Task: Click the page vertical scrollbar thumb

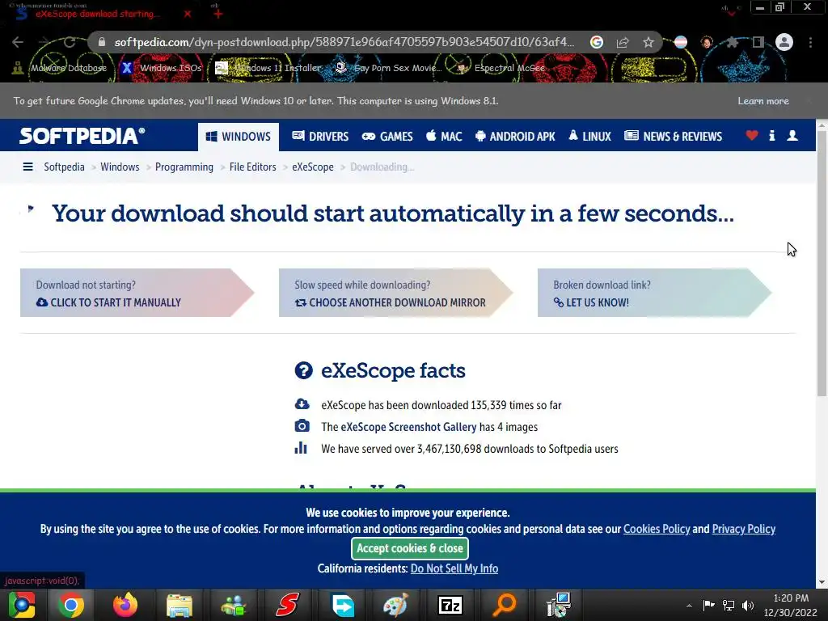Action: pyautogui.click(x=822, y=264)
